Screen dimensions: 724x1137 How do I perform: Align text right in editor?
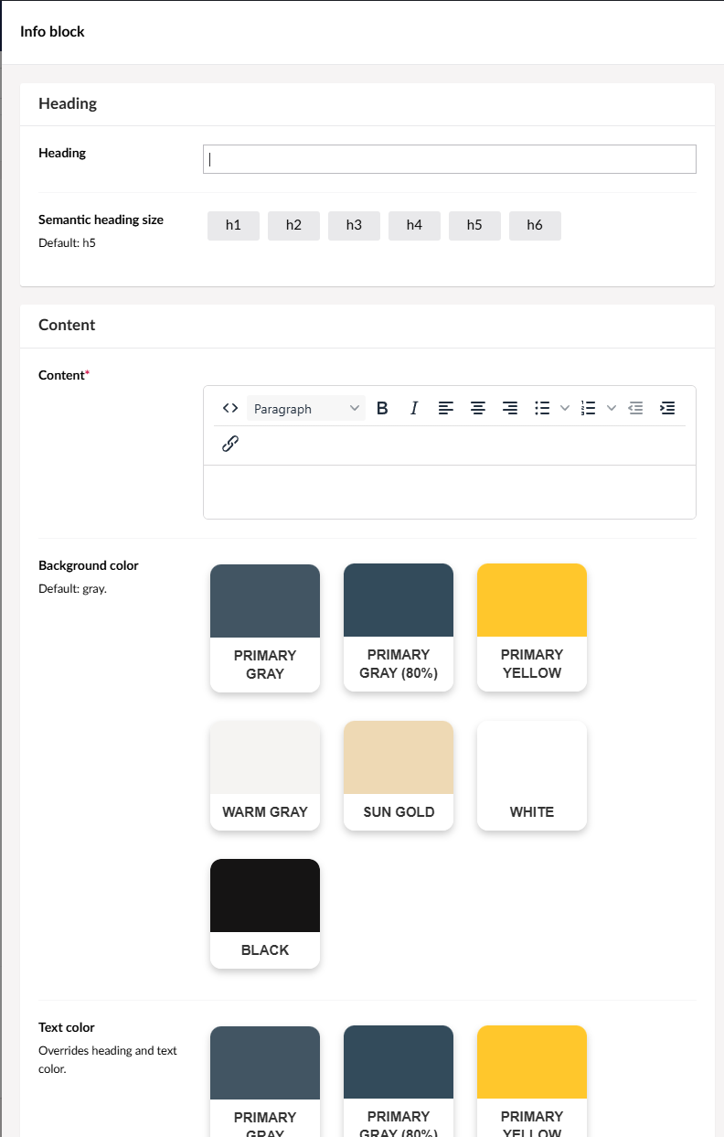click(510, 409)
